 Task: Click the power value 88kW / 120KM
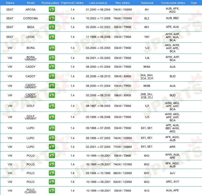tap(122, 173)
